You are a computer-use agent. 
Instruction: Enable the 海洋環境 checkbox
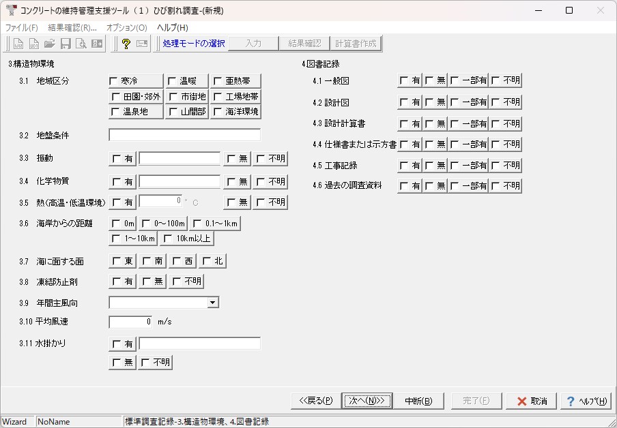[218, 112]
